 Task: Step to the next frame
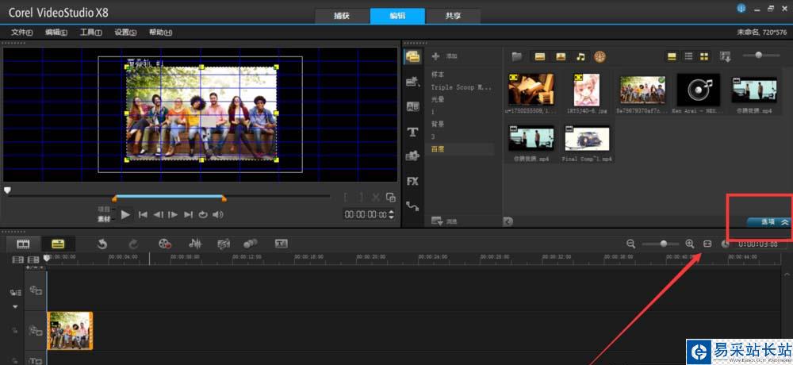pos(173,215)
